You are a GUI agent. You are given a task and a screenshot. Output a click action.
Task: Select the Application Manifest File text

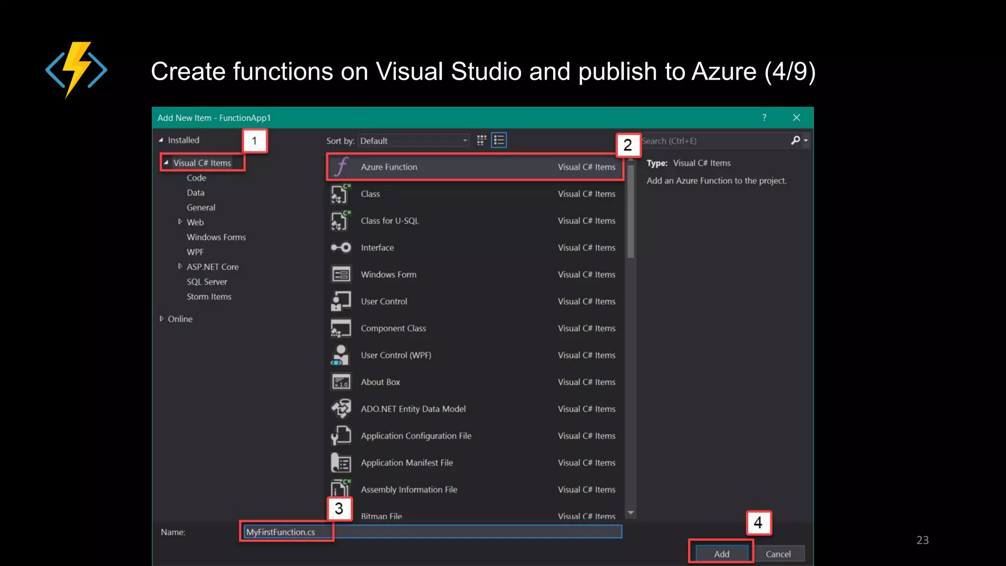(407, 462)
